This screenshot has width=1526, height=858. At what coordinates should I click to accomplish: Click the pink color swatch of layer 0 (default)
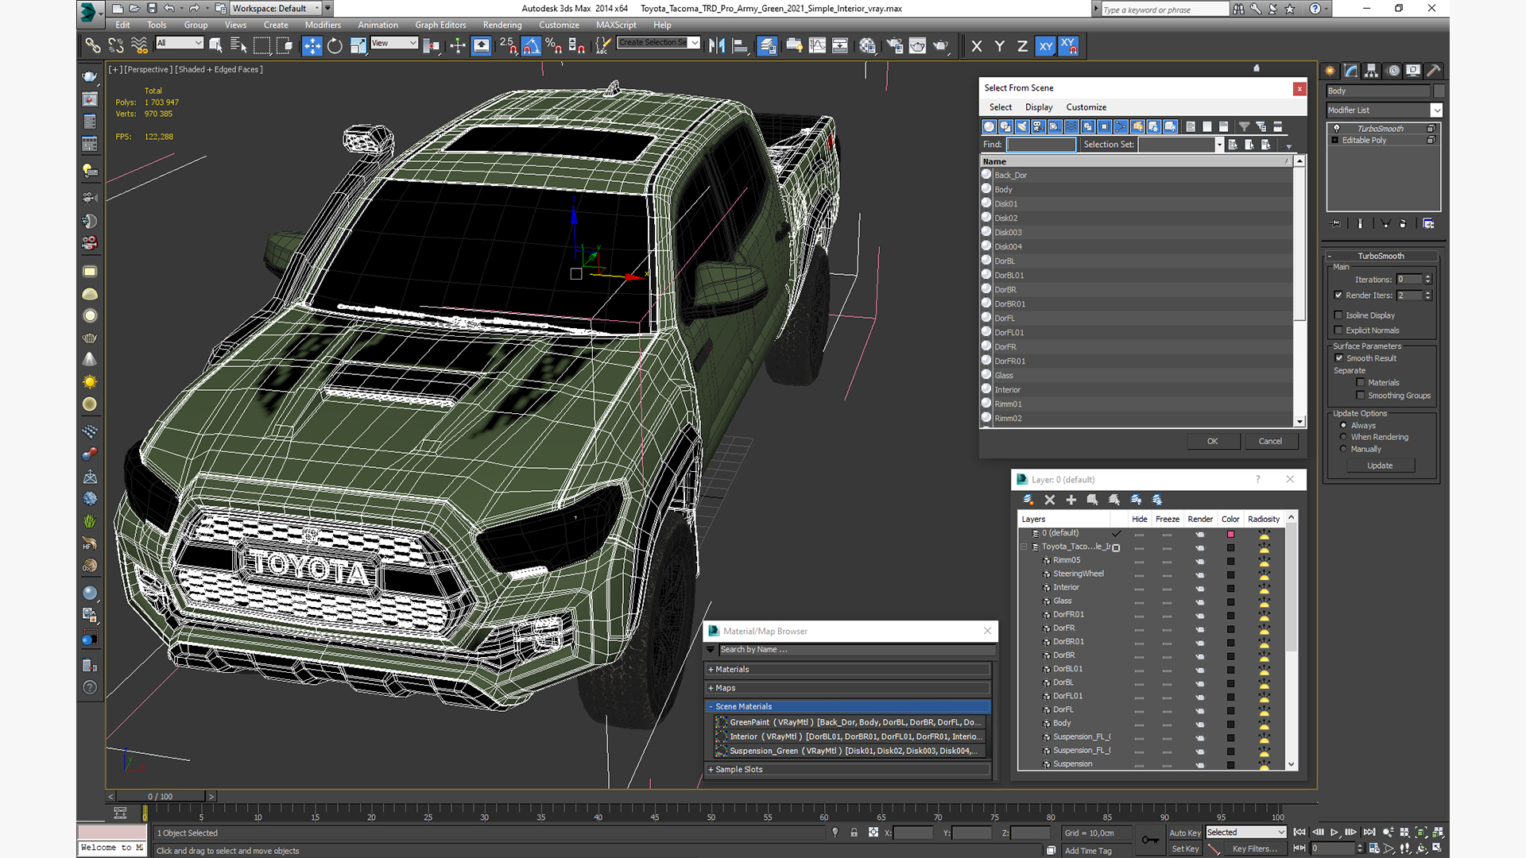pyautogui.click(x=1230, y=534)
